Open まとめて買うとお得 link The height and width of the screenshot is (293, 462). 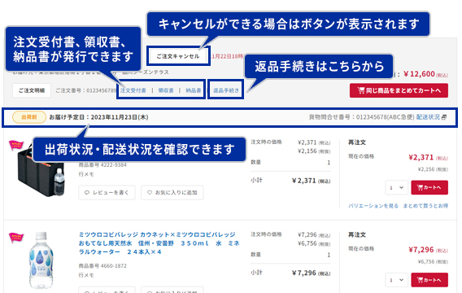pos(425,206)
